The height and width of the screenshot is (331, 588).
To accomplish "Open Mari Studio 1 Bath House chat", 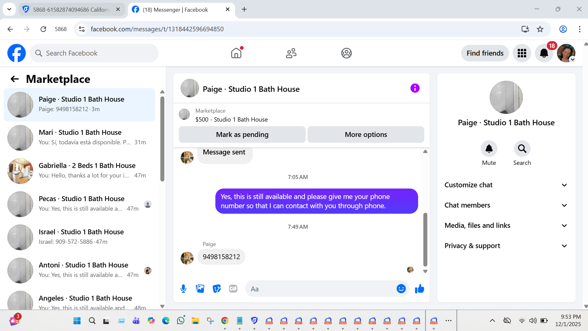I will coord(79,138).
